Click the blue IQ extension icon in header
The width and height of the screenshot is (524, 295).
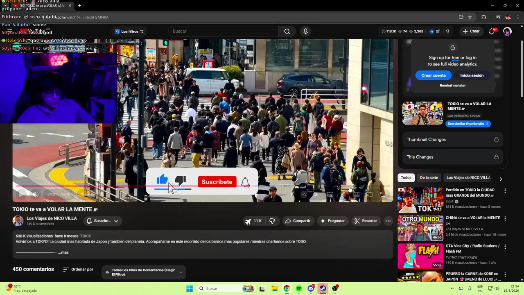(x=431, y=32)
